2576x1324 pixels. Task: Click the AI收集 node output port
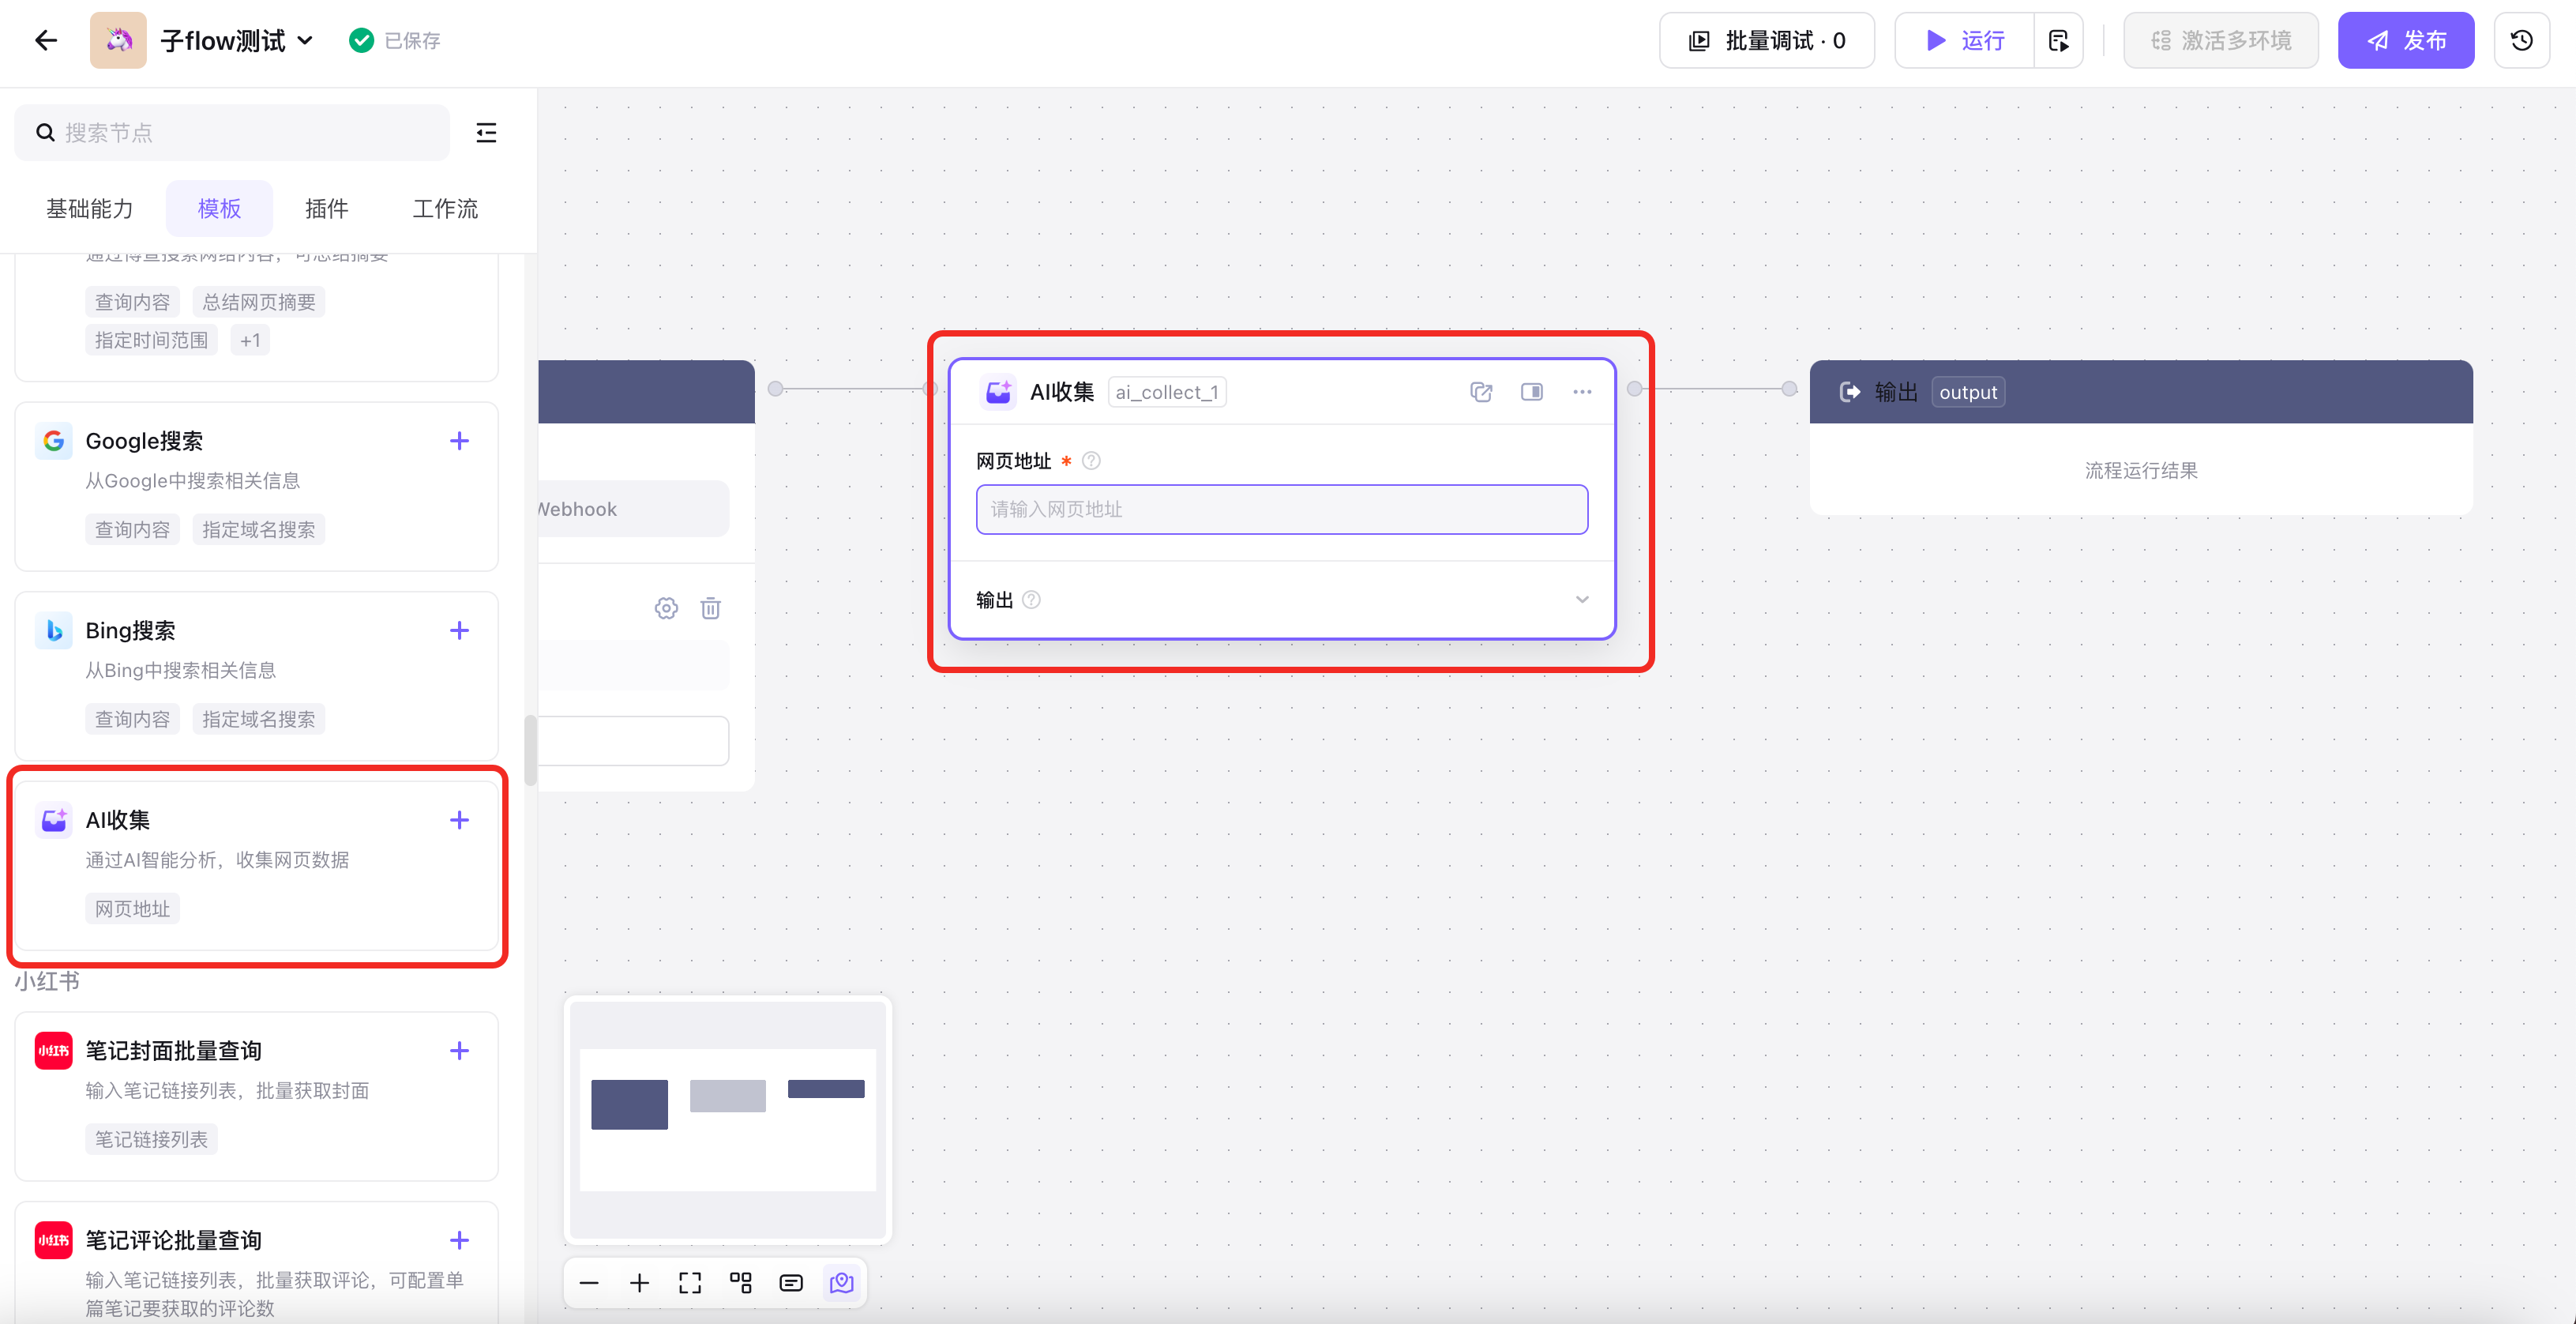[1635, 389]
